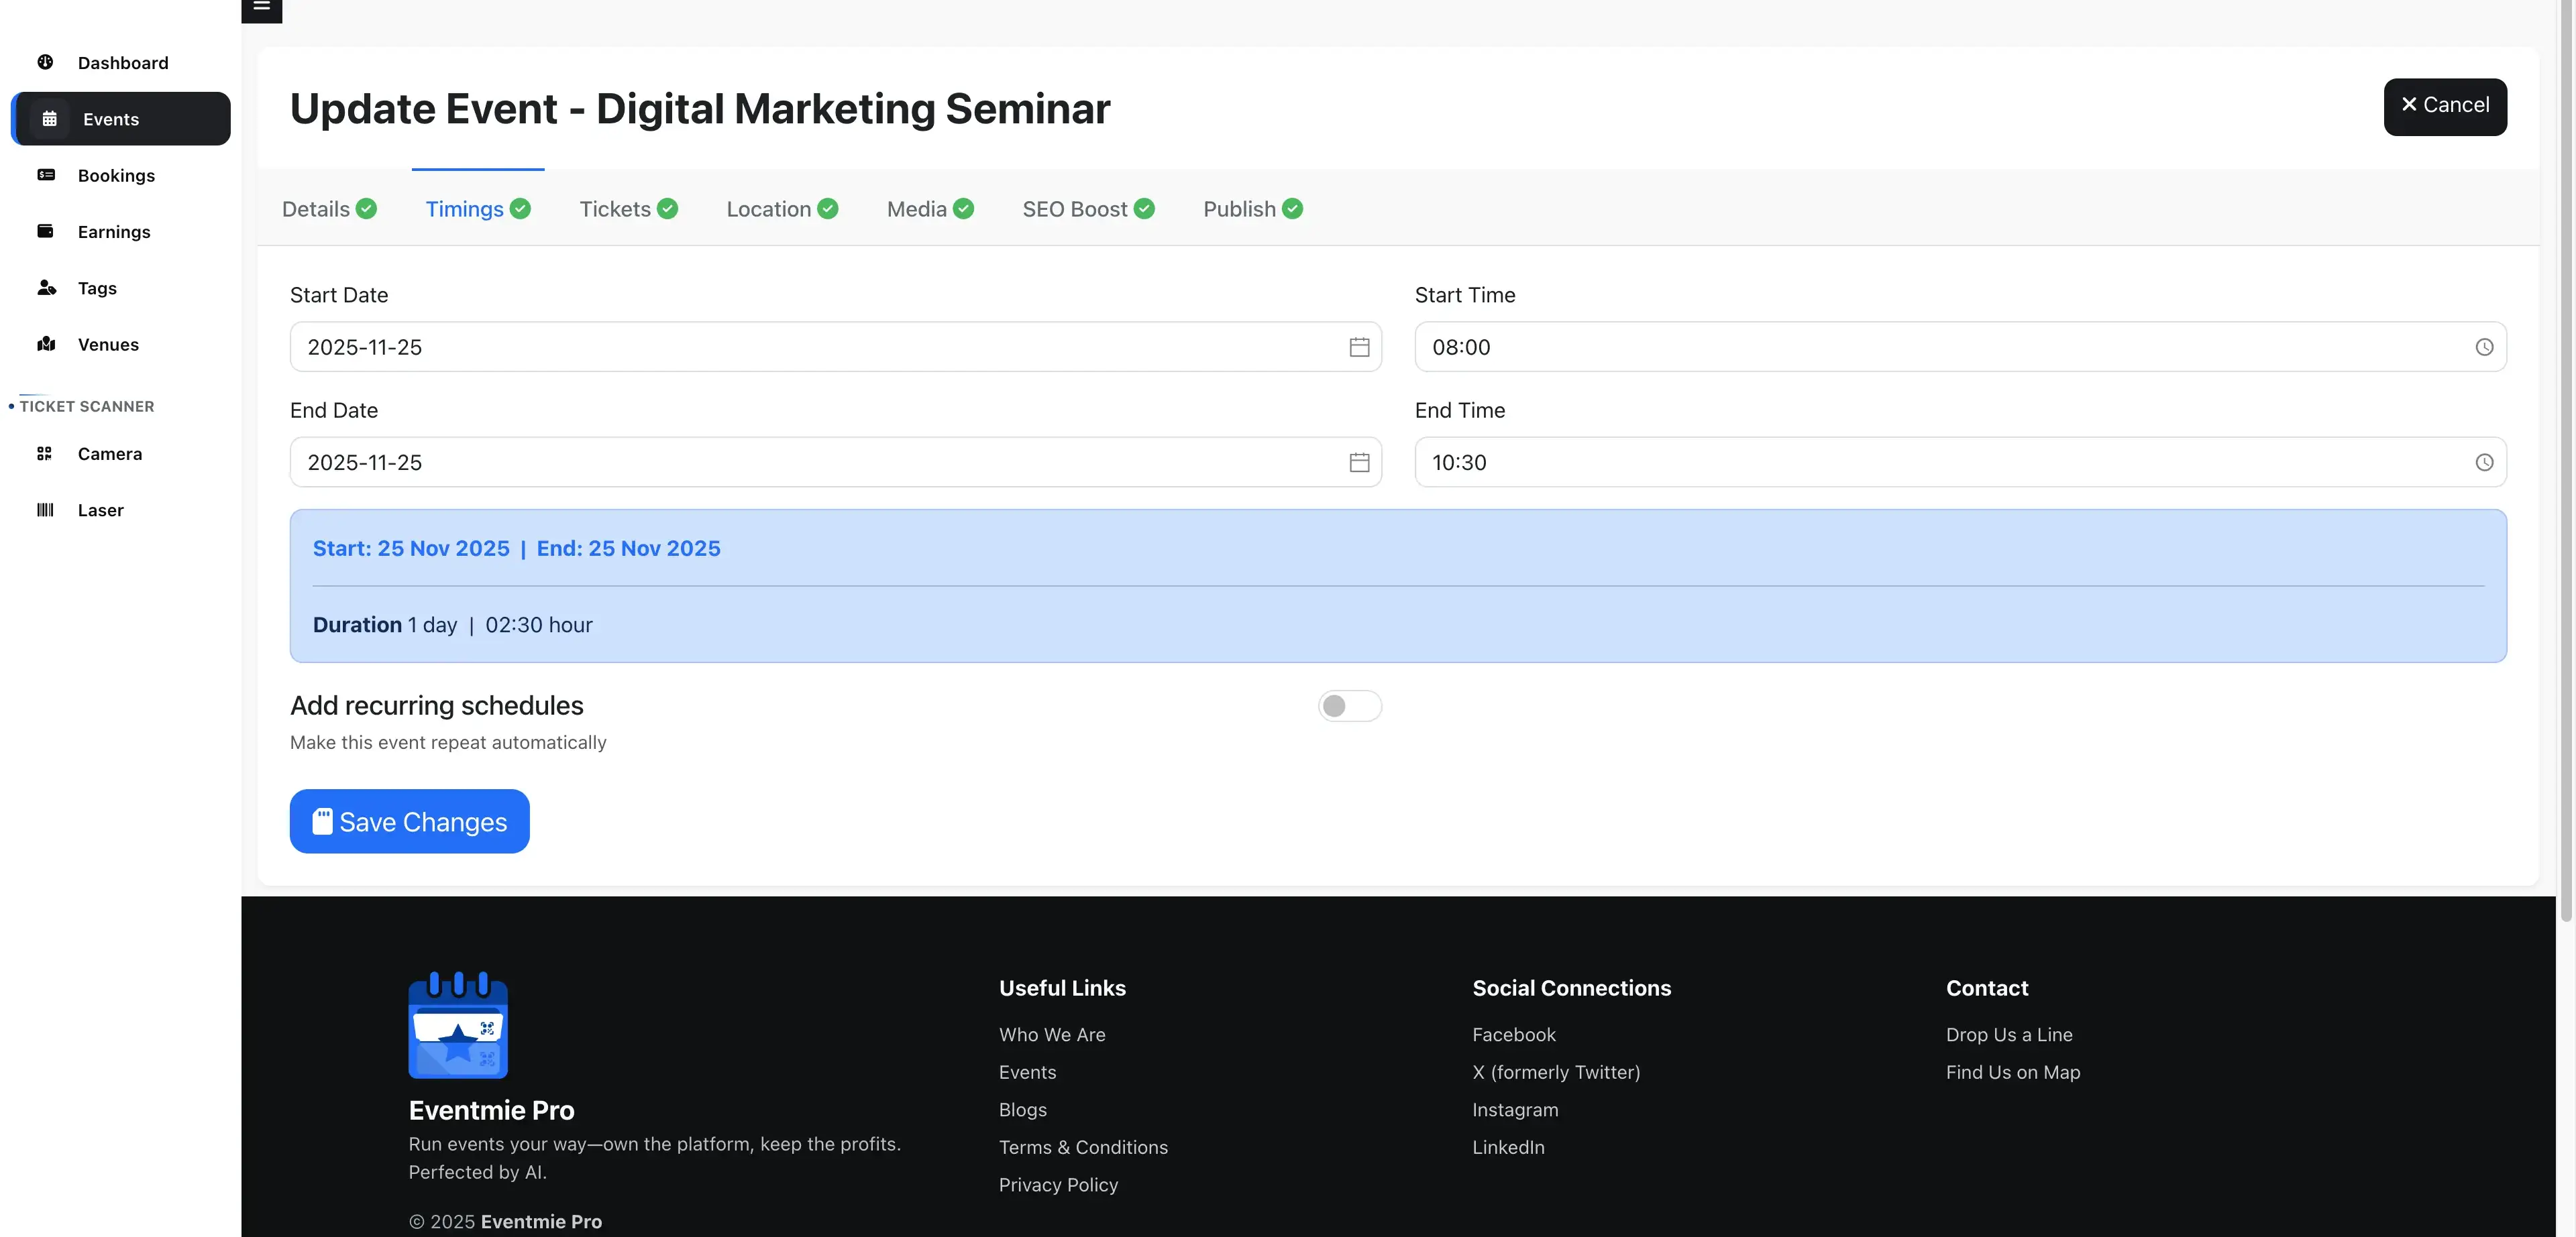Screen dimensions: 2576x1237
Task: Open Venues in the sidebar
Action: click(x=108, y=344)
